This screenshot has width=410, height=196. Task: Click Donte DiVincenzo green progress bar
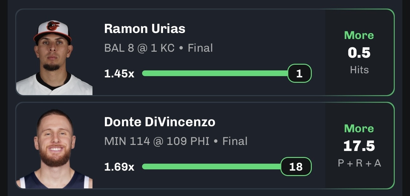pyautogui.click(x=212, y=167)
